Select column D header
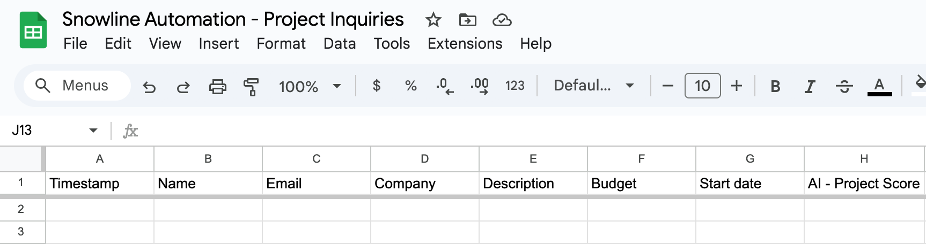Image resolution: width=926 pixels, height=244 pixels. 425,159
